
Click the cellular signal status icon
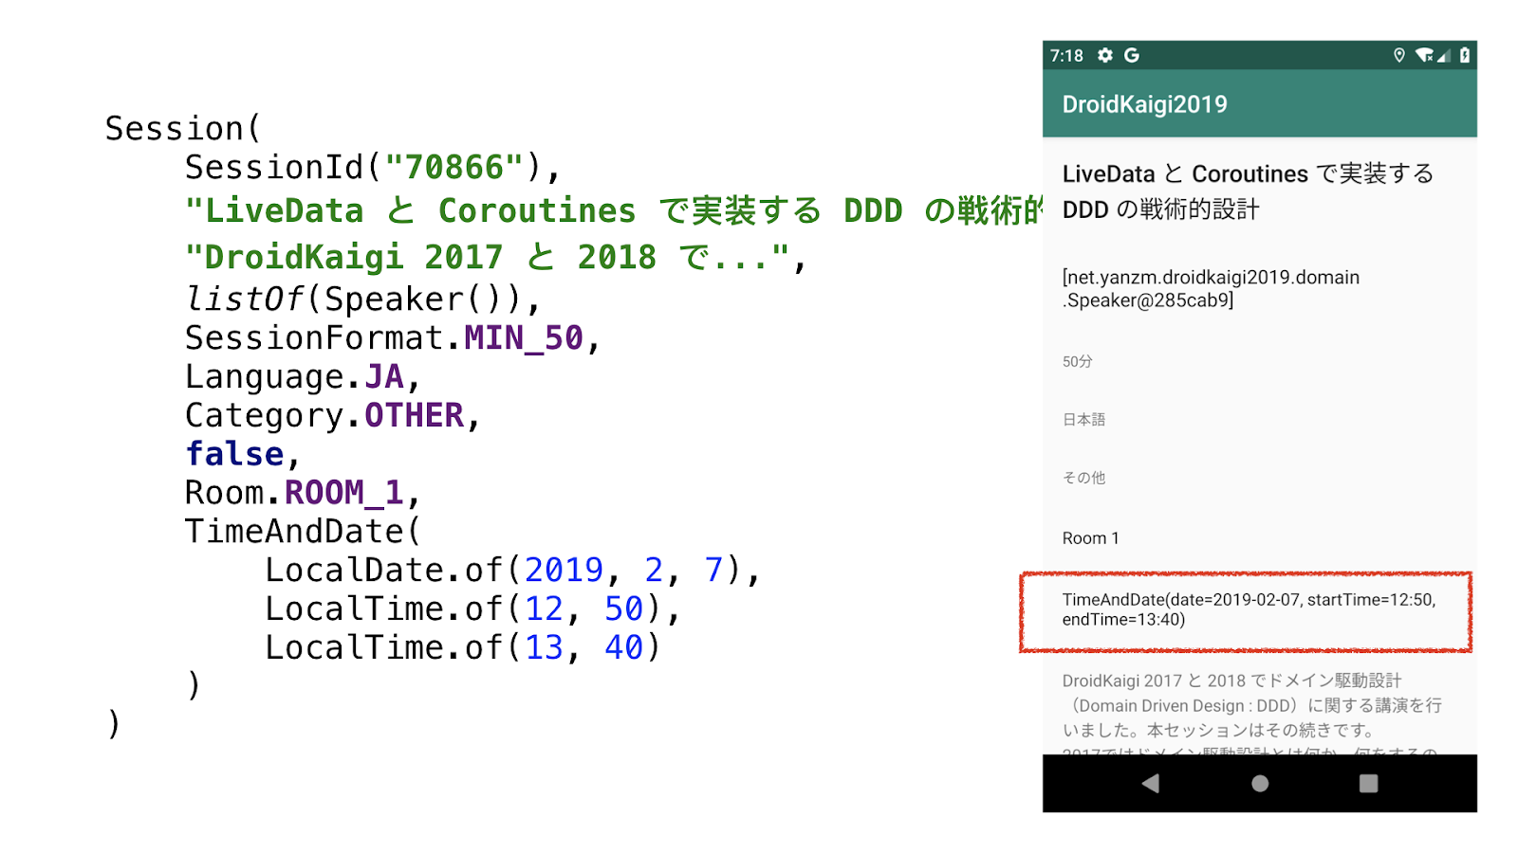[x=1443, y=56]
